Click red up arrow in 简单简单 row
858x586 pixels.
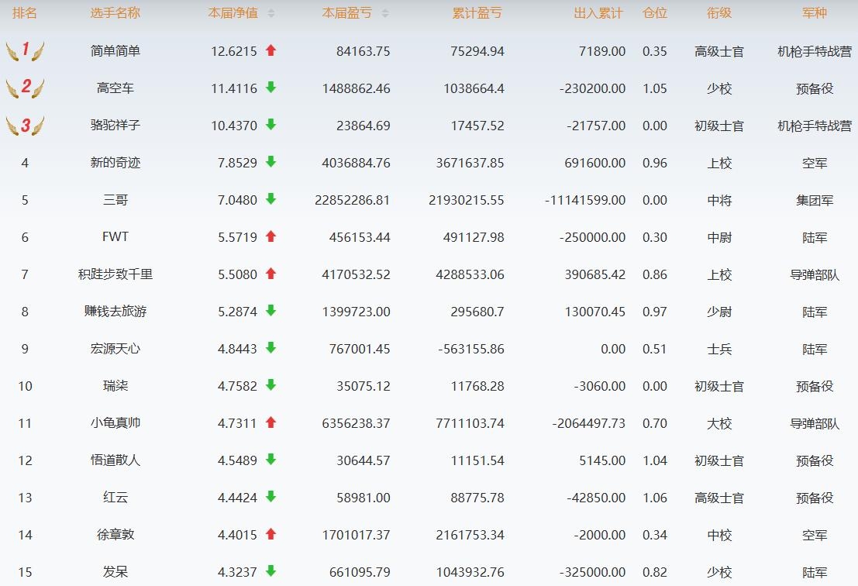[270, 50]
